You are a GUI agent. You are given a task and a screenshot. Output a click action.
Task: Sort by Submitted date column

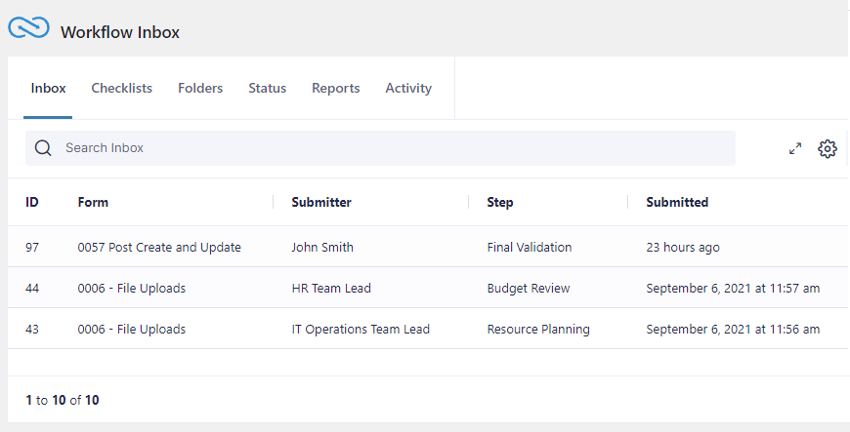click(677, 202)
